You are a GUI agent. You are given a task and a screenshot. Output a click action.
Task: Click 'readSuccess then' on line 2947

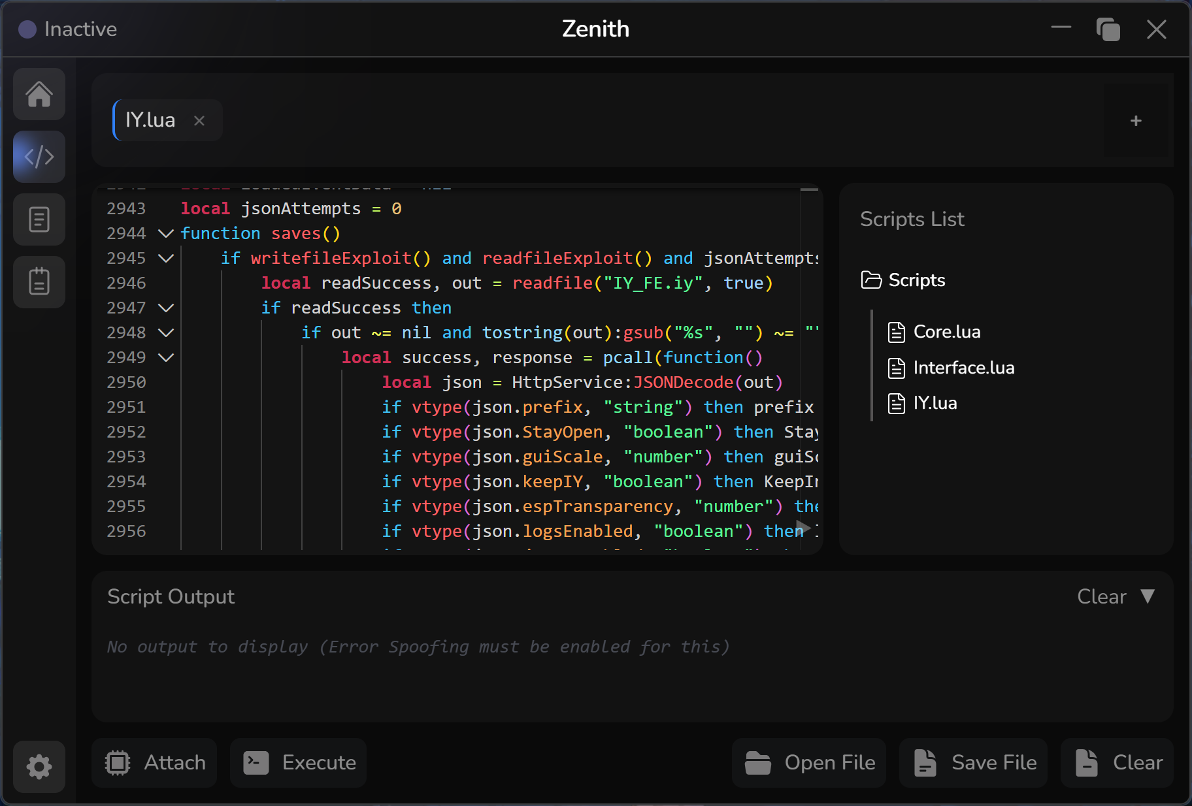371,308
